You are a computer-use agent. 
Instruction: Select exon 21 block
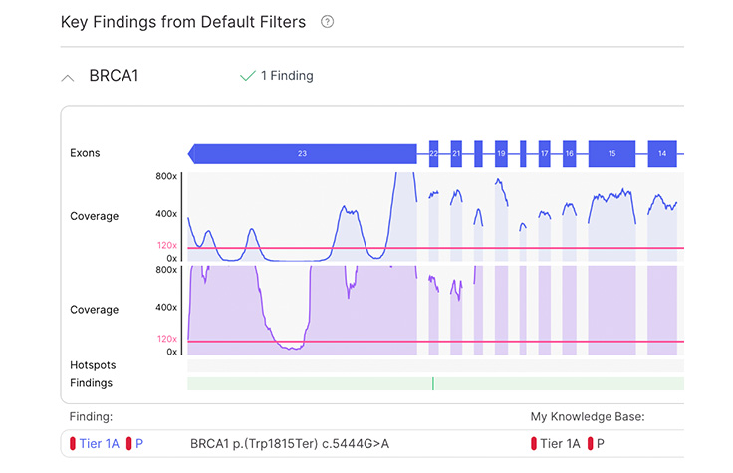(456, 153)
